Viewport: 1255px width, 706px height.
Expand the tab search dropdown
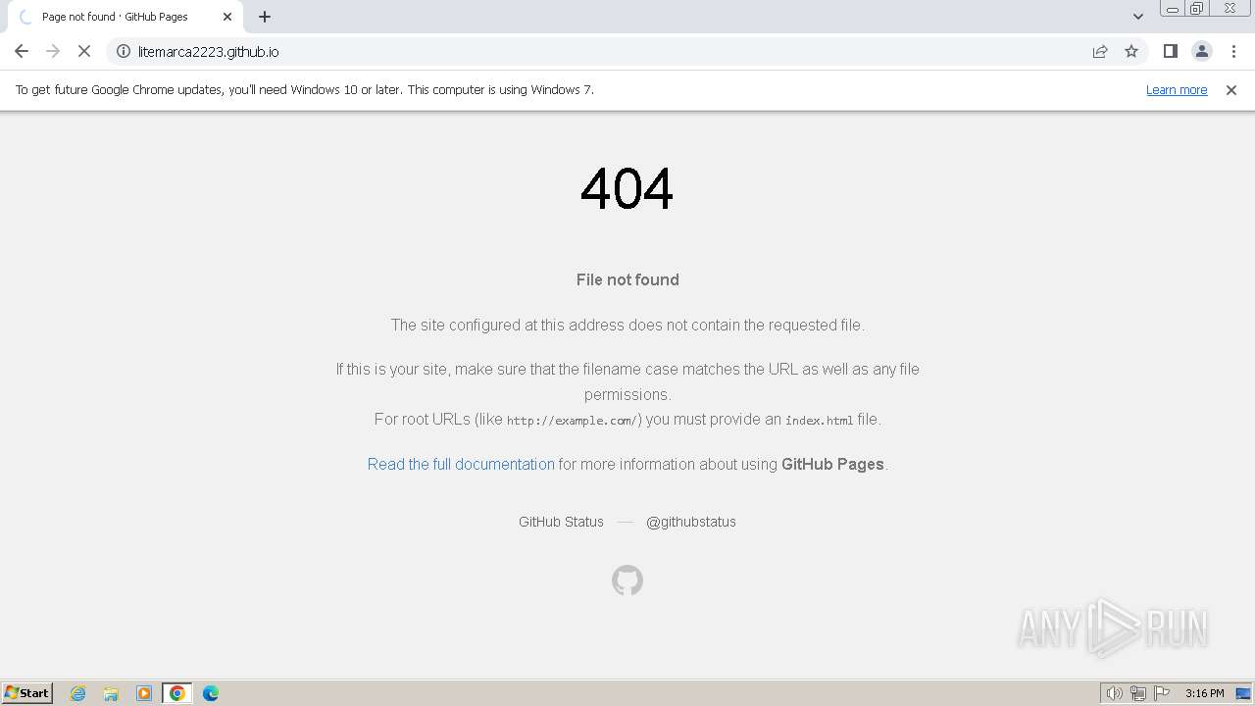click(1137, 17)
